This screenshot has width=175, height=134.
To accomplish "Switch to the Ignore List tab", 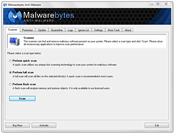I will tap(83, 30).
